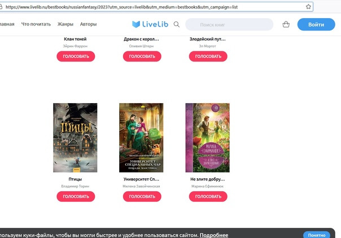Viewport: 341px width, 238px height.
Task: Open the 'Университет Сп…' title link
Action: click(141, 179)
